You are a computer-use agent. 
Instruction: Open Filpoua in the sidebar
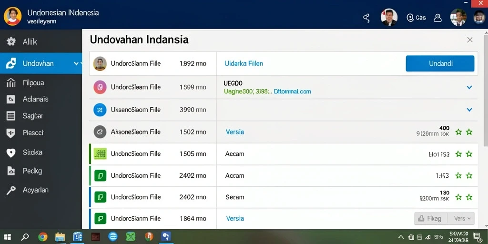pyautogui.click(x=33, y=83)
